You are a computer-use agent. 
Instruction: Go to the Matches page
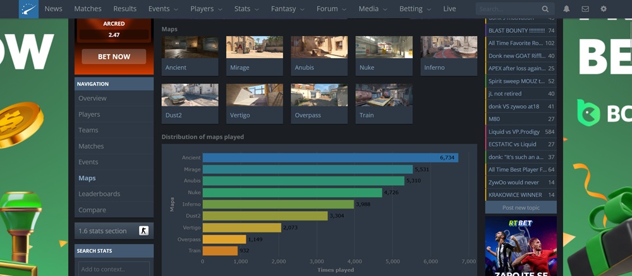(88, 9)
